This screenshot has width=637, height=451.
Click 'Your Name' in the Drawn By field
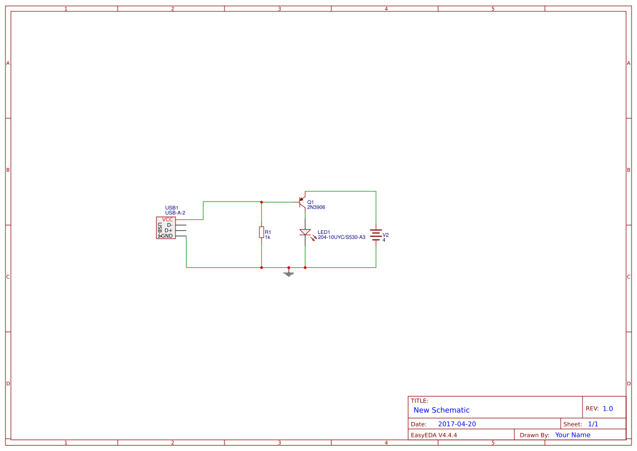click(x=572, y=435)
